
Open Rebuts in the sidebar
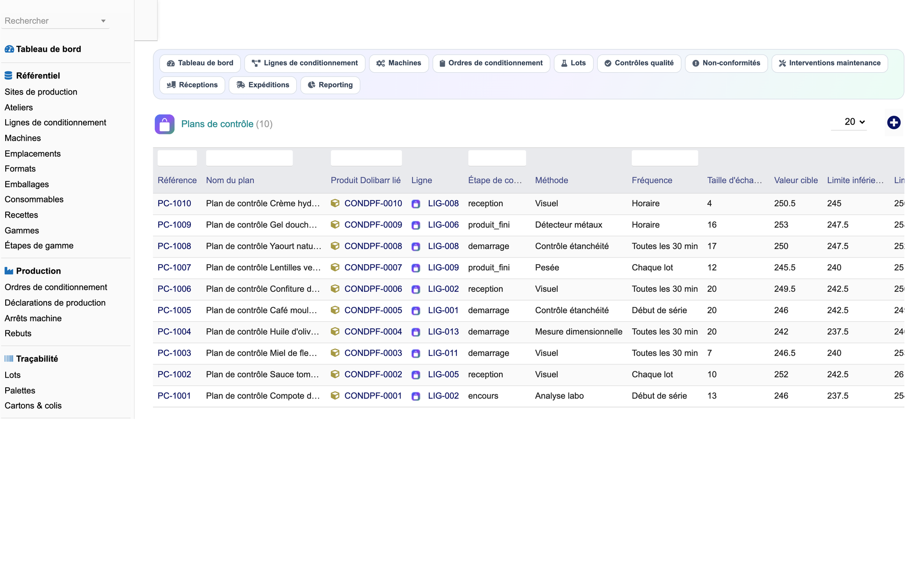pyautogui.click(x=18, y=334)
